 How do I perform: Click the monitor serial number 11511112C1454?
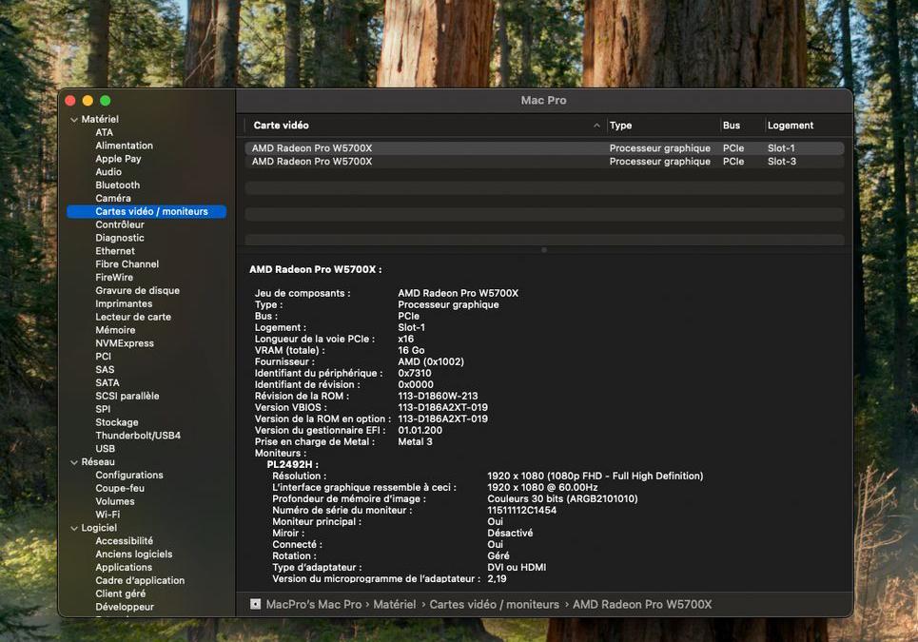[x=521, y=510]
